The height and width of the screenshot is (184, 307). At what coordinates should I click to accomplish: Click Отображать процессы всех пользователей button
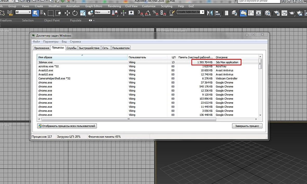(67, 126)
